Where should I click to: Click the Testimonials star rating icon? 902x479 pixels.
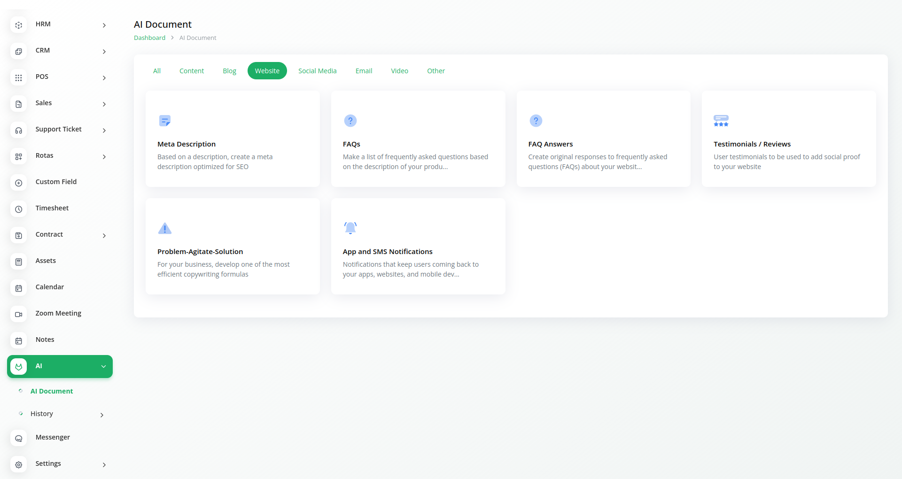[x=721, y=121]
